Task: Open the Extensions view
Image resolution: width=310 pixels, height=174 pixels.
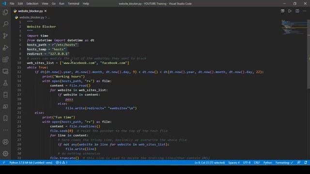Action: 5,59
